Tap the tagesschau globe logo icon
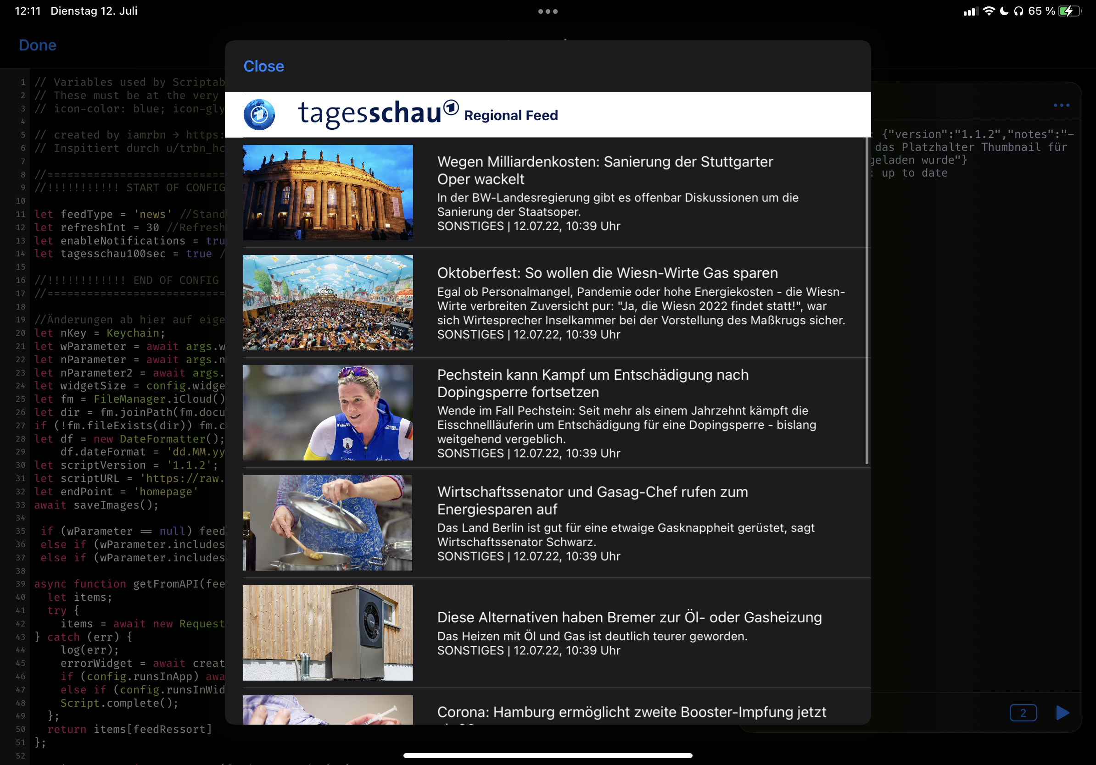This screenshot has height=765, width=1096. click(x=259, y=115)
